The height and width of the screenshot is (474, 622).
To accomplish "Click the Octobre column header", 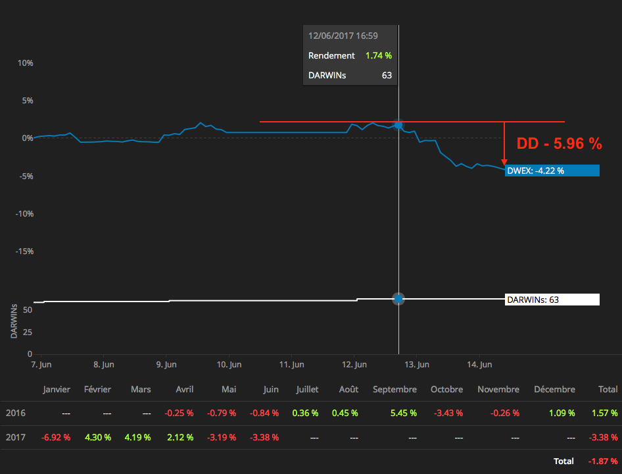I will tap(446, 390).
